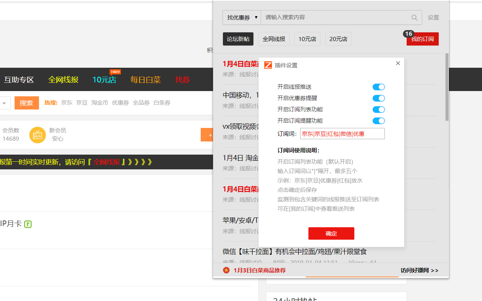Click the orange 搜索 button
The height and width of the screenshot is (301, 482).
pos(27,103)
